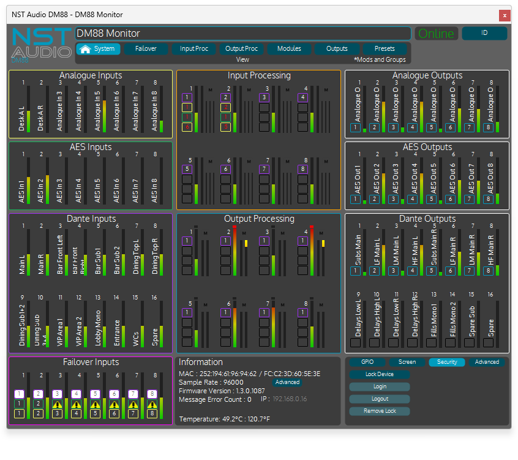
Task: Click routing box 7 under AES Outputs
Action: click(x=469, y=199)
